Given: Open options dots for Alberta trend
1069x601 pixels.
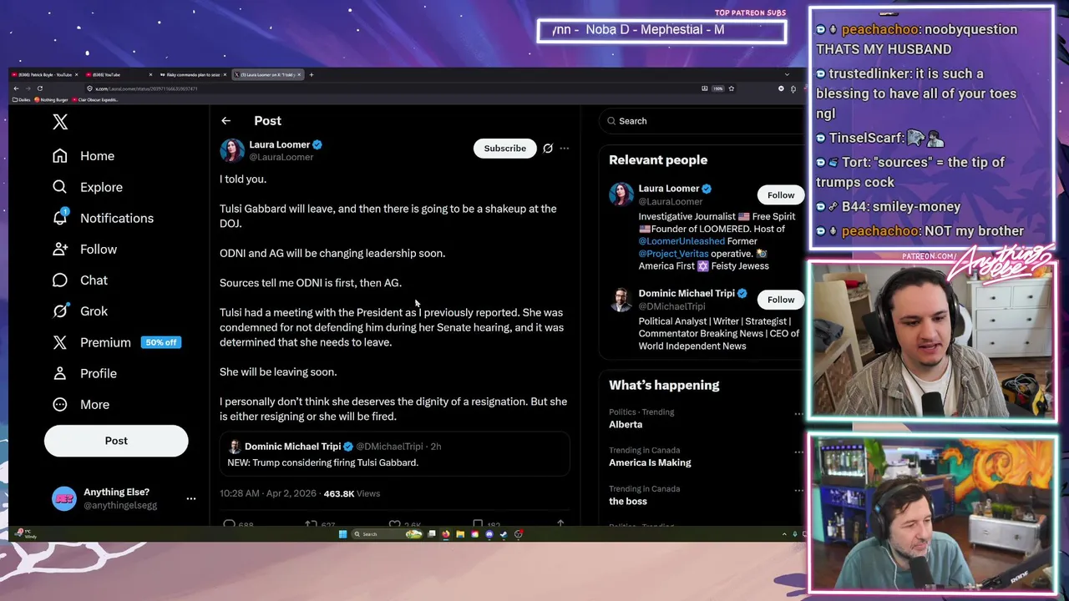Looking at the screenshot, I should tap(798, 413).
